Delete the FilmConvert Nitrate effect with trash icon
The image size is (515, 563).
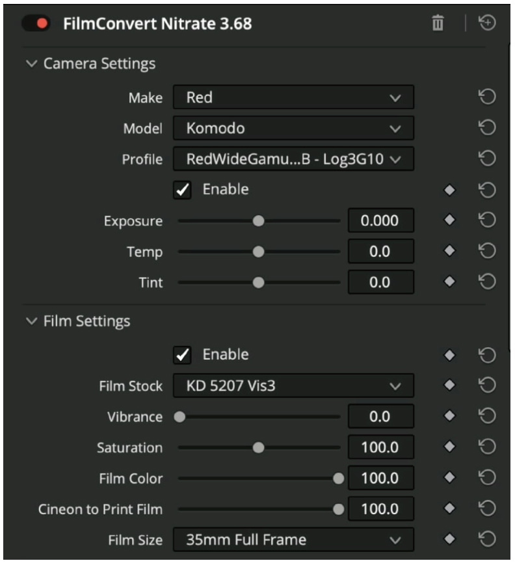pos(438,24)
